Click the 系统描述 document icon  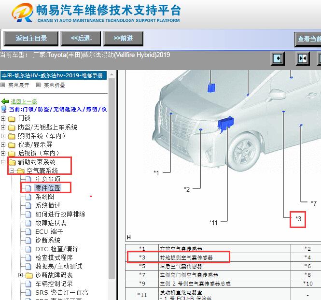coord(28,205)
